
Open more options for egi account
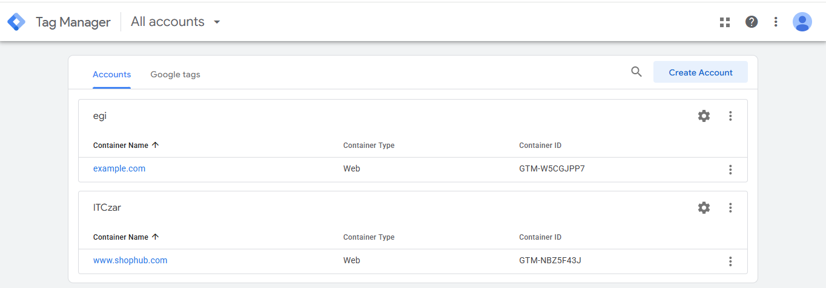[730, 116]
